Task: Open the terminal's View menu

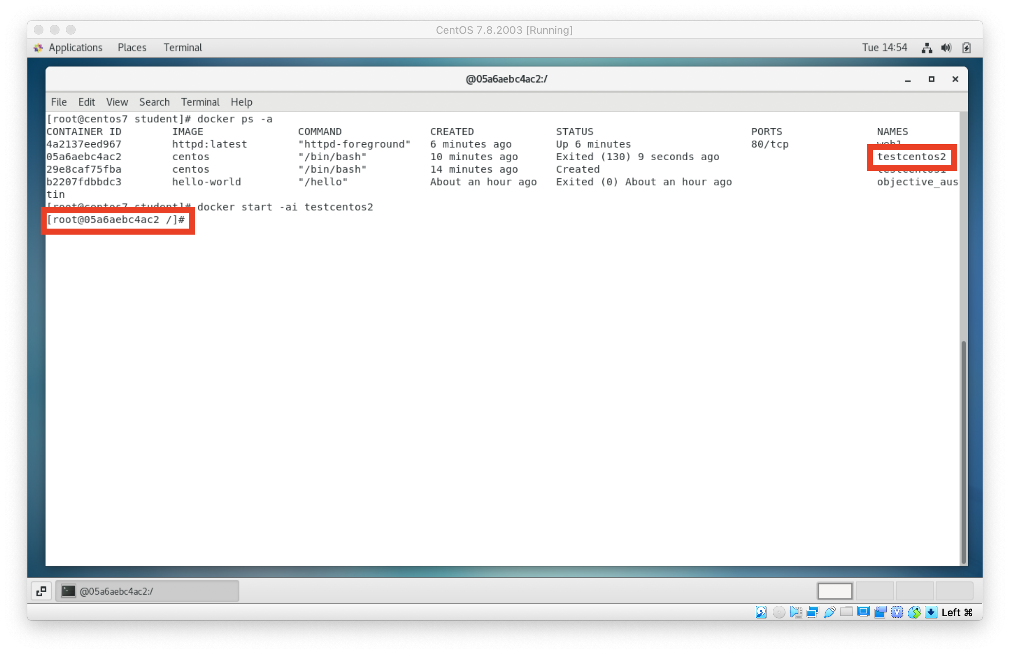Action: tap(117, 102)
